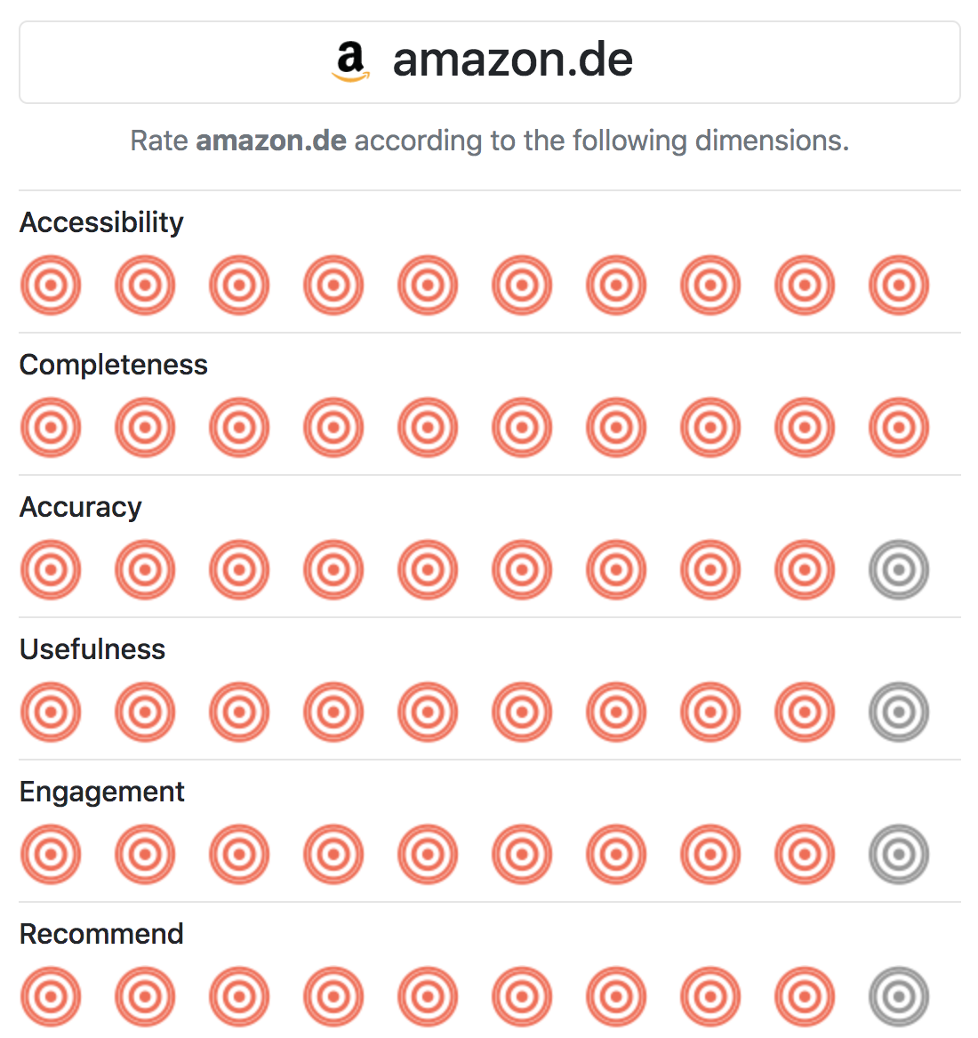
Task: Select the first Accessibility rating target
Action: point(51,286)
